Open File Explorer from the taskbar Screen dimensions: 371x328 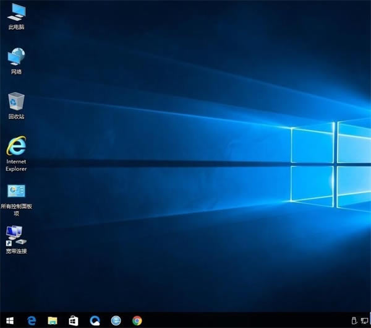pos(53,321)
